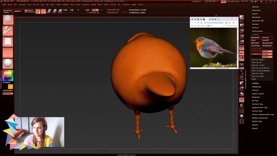Viewport: 277px width, 156px height.
Task: Click the Frame icon in right shelf
Action: pos(242,78)
